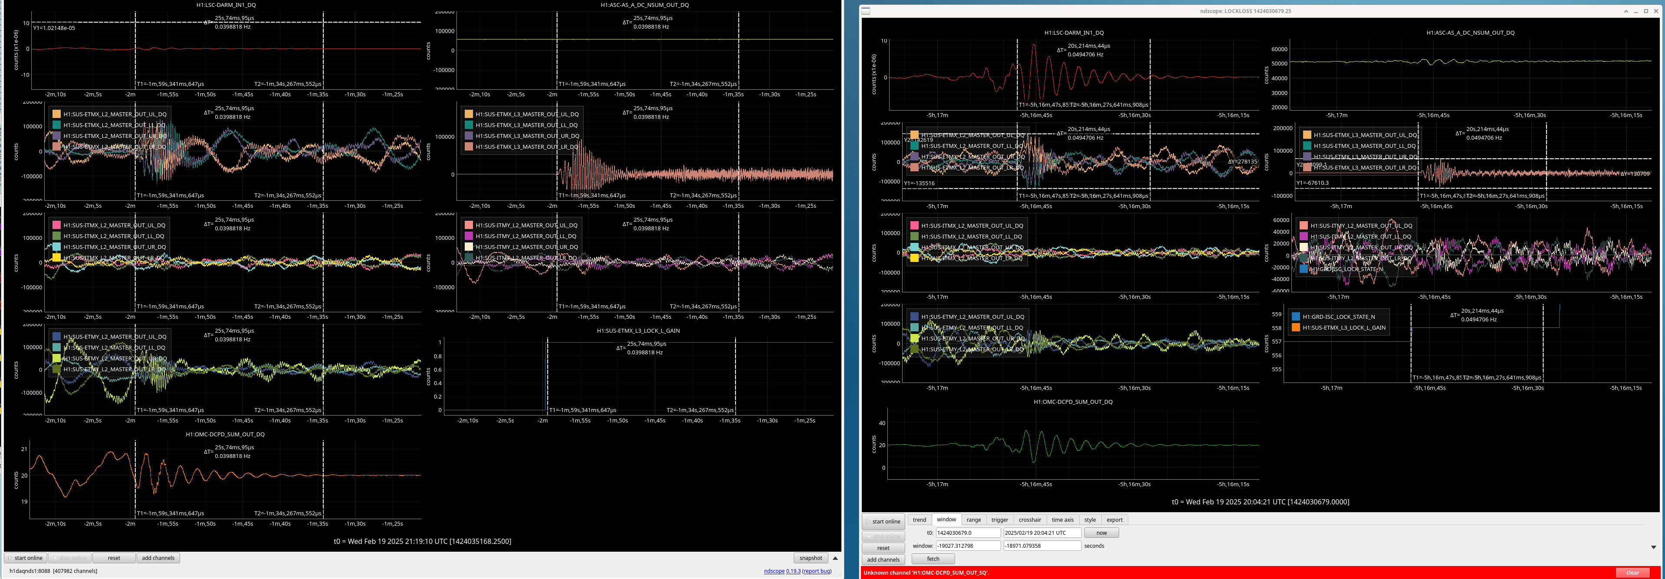Image resolution: width=1665 pixels, height=579 pixels.
Task: Click H1:ASC-AS_A_DC_NSUM_OUT_DQ plot title, LOCKLOSS window
Action: click(x=1471, y=33)
